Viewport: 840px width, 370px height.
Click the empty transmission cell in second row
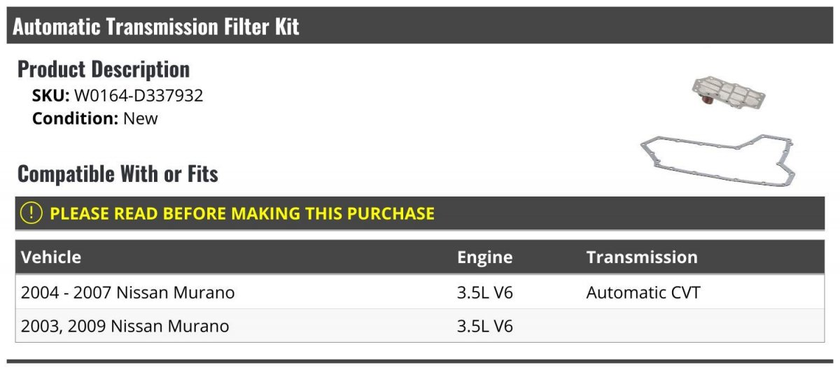[x=703, y=326]
